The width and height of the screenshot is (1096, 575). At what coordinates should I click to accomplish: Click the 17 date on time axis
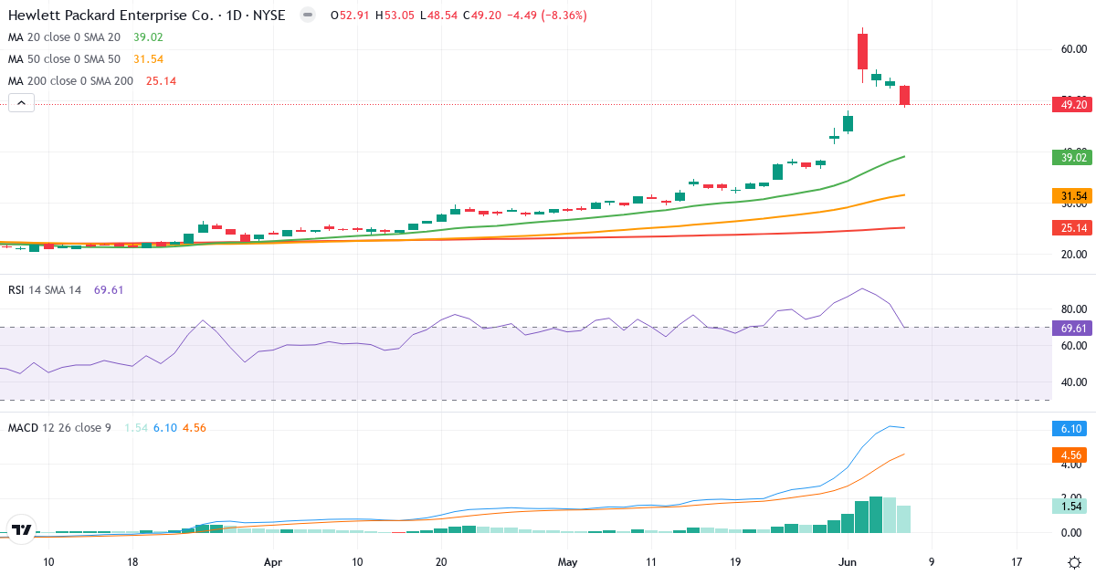click(x=1017, y=562)
